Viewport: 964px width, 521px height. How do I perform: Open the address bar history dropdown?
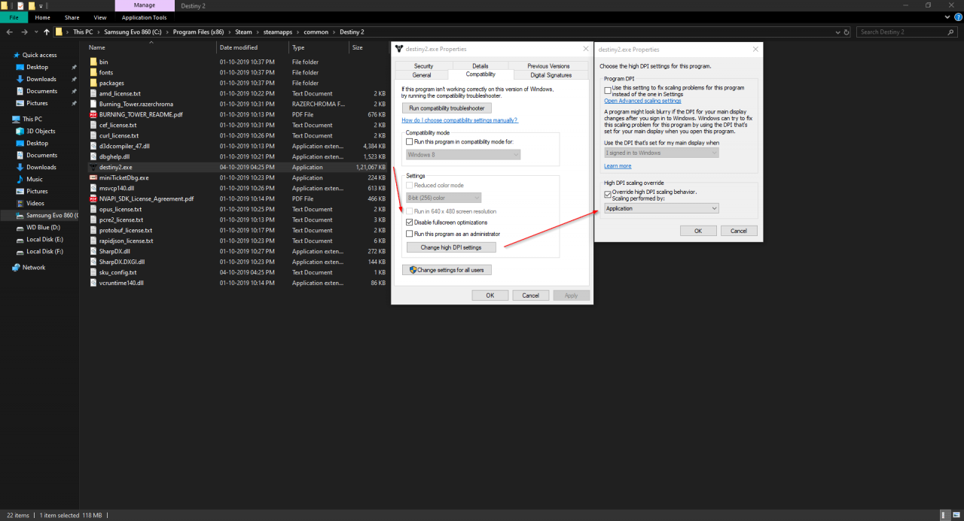836,32
